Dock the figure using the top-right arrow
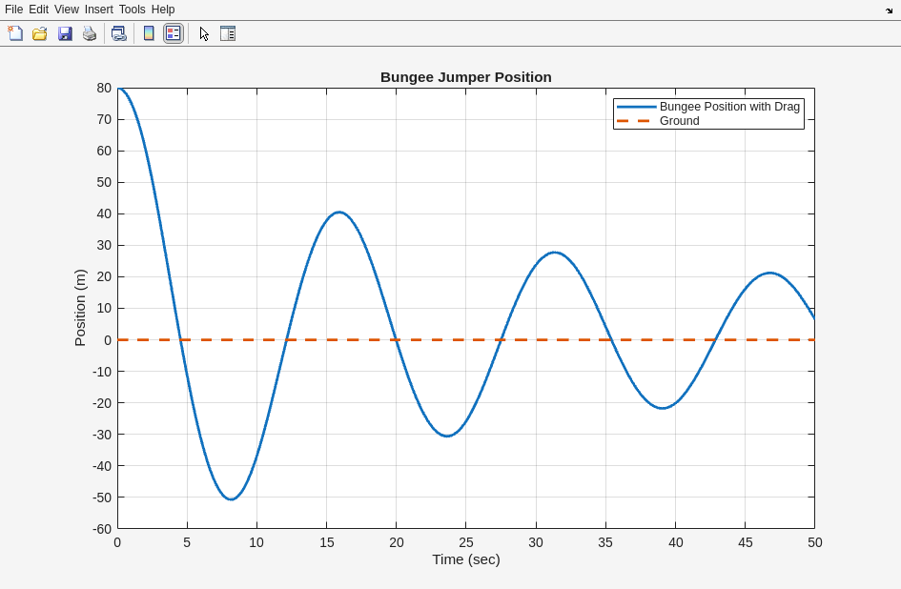This screenshot has width=901, height=589. pyautogui.click(x=889, y=10)
